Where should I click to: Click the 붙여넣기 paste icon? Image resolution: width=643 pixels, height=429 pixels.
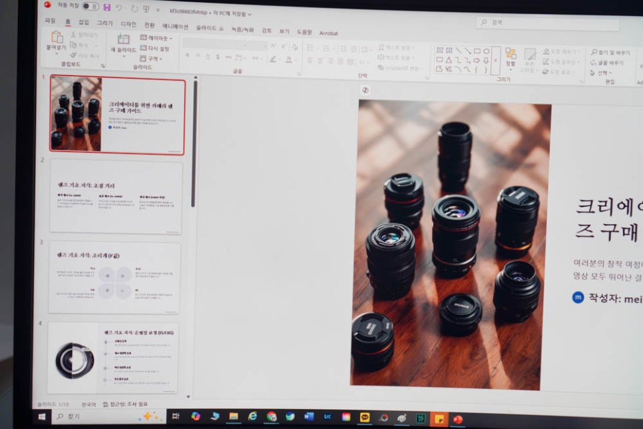(57, 37)
